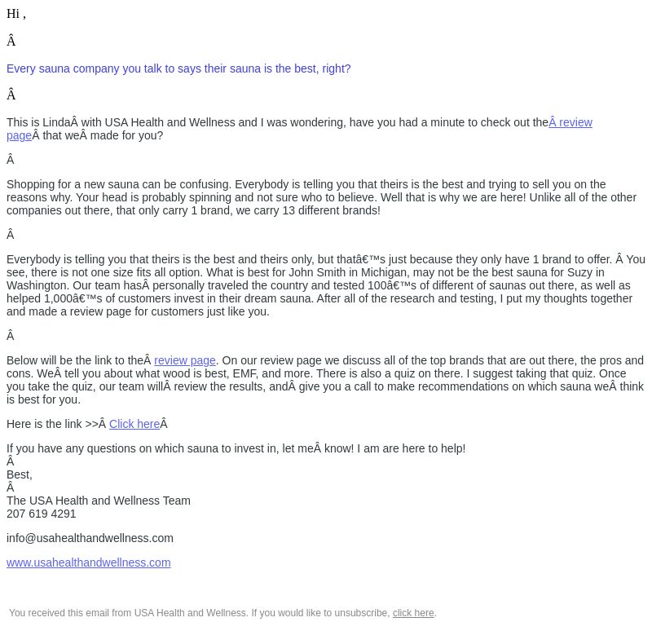Viewport: 652px width, 622px height.
Task: Click 'You received this email' footer text
Action: (x=129, y=613)
